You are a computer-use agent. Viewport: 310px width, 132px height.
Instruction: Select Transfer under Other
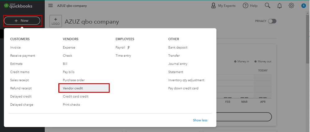174,56
